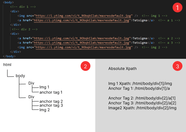The width and height of the screenshot is (186, 132).
Task: Select the 'anchor tag 2' tree node
Action: click(x=51, y=101)
